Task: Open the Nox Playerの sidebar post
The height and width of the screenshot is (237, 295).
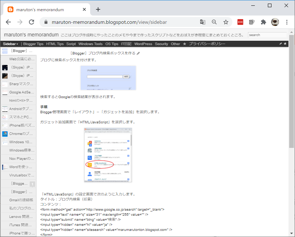Action: coord(18,159)
